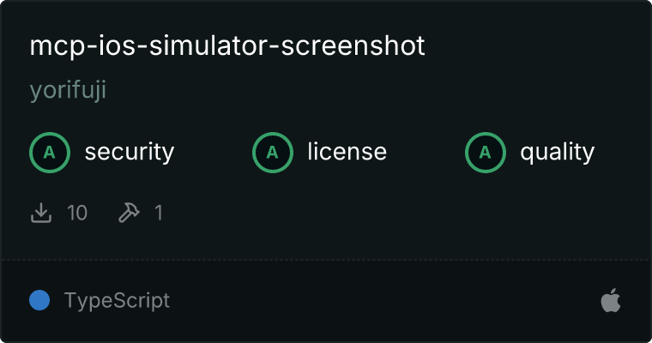
Task: Click the blue TypeScript language dot
Action: [x=39, y=300]
